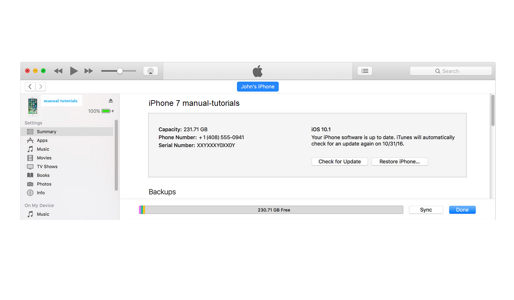
Task: Click the green battery indicator
Action: click(106, 111)
